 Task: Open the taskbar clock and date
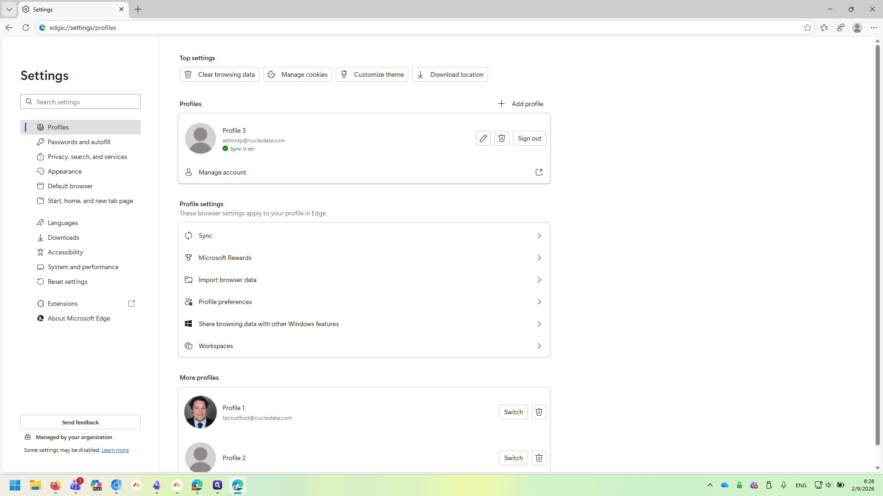tap(863, 485)
